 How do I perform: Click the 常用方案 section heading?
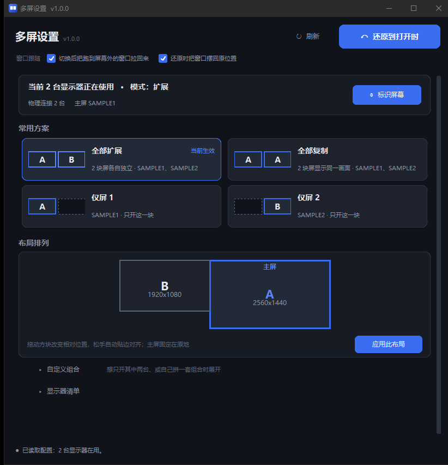click(34, 128)
